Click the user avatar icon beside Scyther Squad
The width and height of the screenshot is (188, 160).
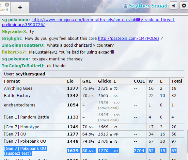click(x=125, y=6)
